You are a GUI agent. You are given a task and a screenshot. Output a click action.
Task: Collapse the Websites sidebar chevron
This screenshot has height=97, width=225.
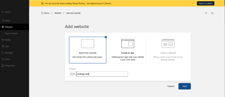(25, 27)
